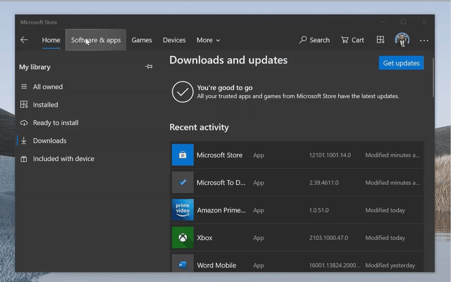Click the Word Mobile app name
Screen dimensions: 451x282
pos(217,265)
